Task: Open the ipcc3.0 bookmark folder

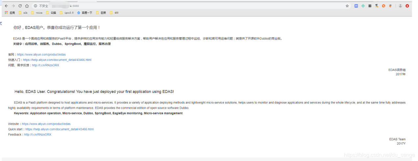Action: (x=67, y=13)
